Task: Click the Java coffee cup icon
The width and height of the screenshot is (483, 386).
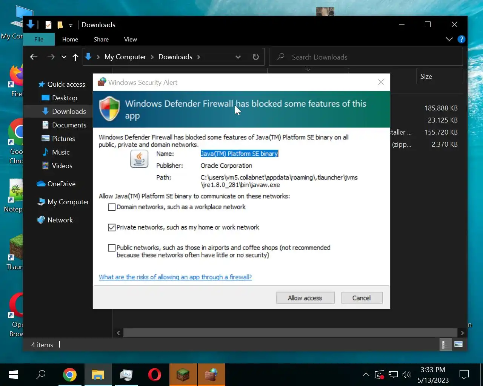Action: [139, 159]
